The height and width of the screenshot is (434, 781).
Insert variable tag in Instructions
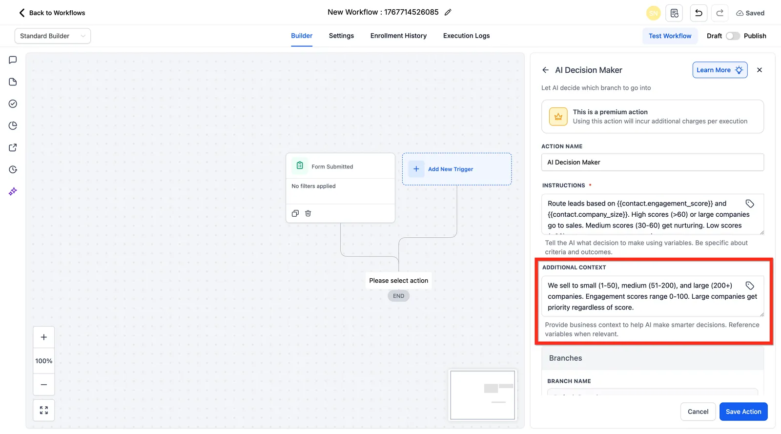click(x=750, y=204)
